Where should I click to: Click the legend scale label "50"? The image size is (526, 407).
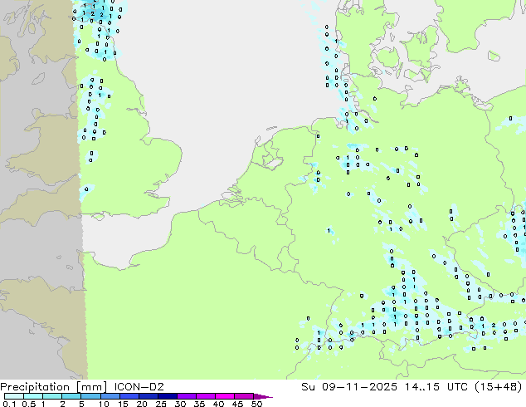coord(256,404)
